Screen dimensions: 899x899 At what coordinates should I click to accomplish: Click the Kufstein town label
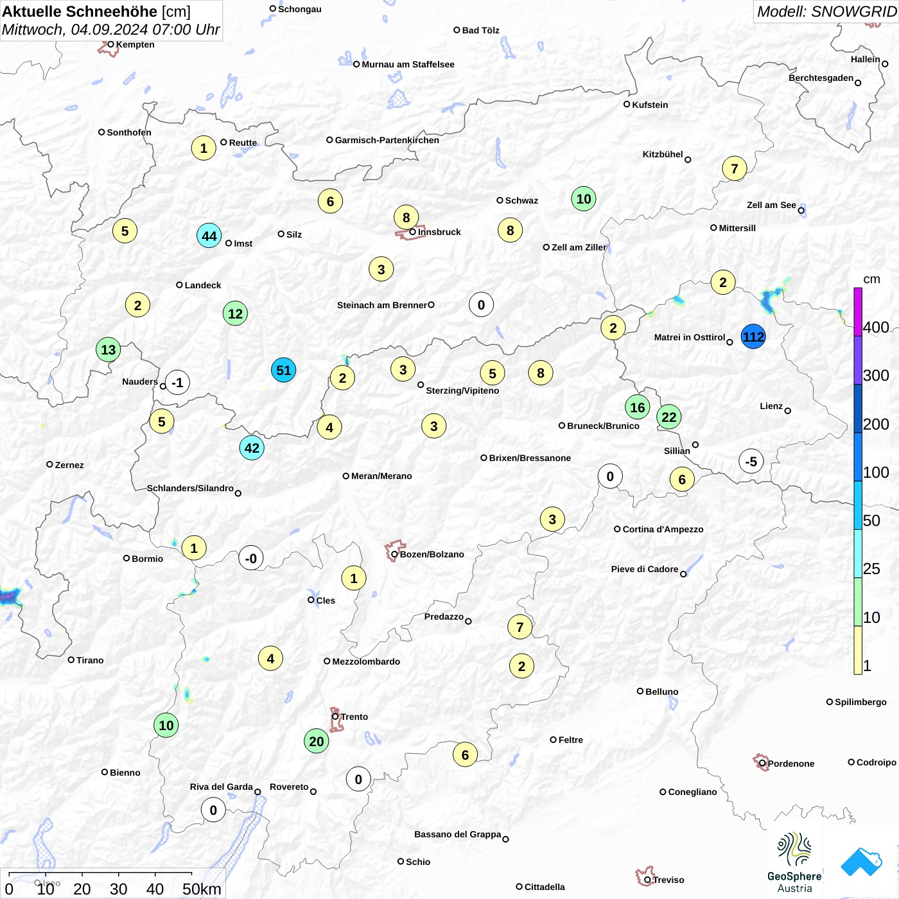[650, 105]
